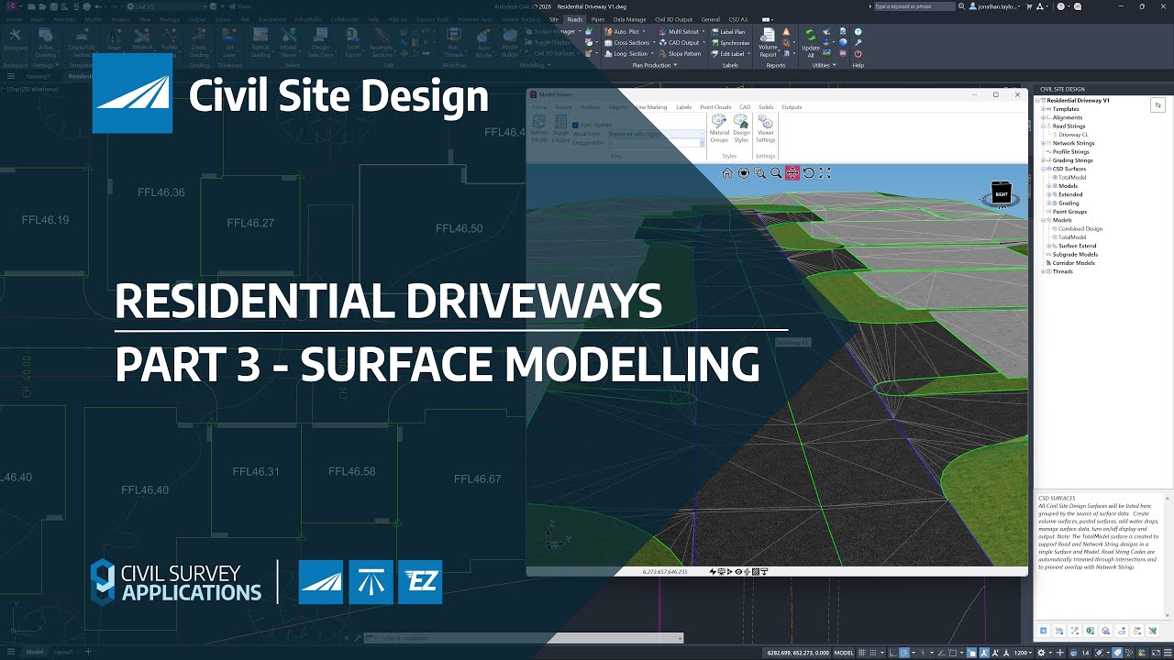This screenshot has width=1174, height=660.
Task: Expand the Templates tree node
Action: pyautogui.click(x=1043, y=109)
